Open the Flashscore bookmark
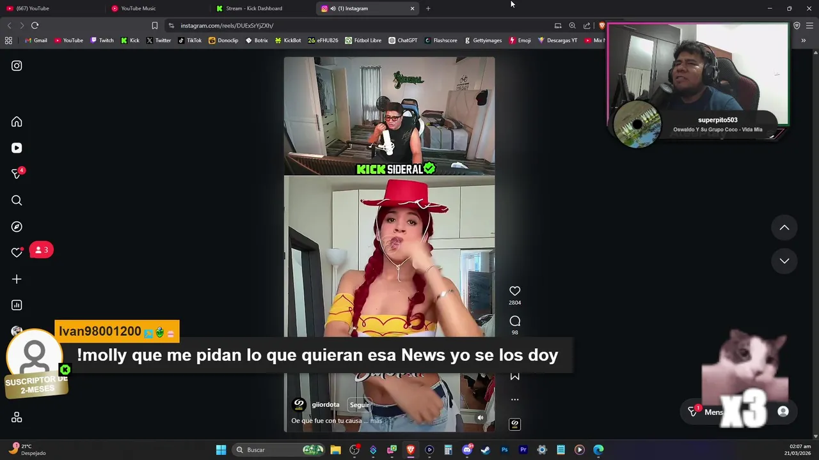This screenshot has height=460, width=819. [441, 40]
